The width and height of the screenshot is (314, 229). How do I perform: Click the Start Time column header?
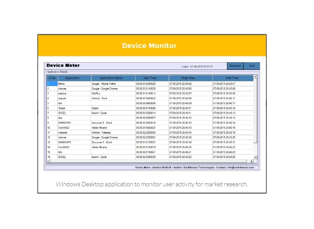click(191, 78)
